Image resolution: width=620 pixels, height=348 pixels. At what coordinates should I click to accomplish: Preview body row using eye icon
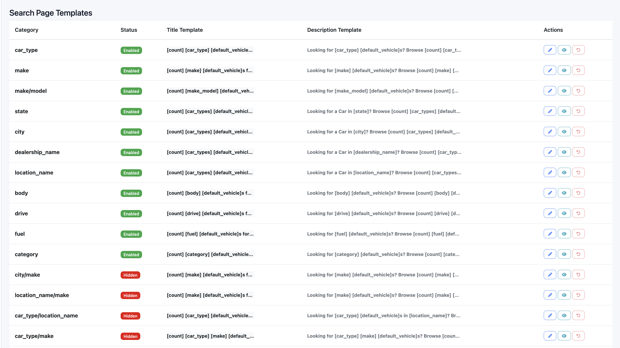coord(564,193)
